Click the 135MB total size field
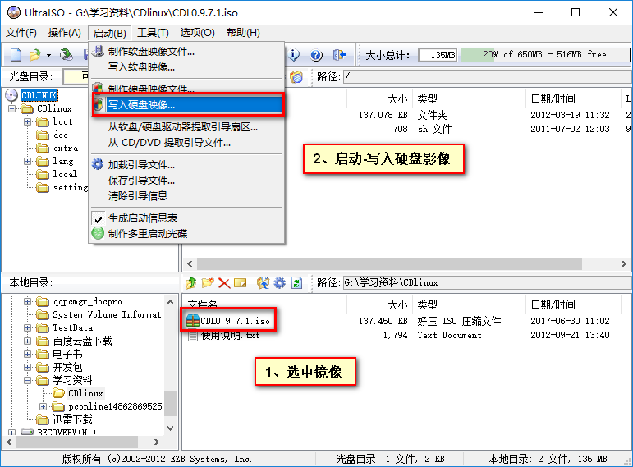This screenshot has width=633, height=467. [x=438, y=54]
